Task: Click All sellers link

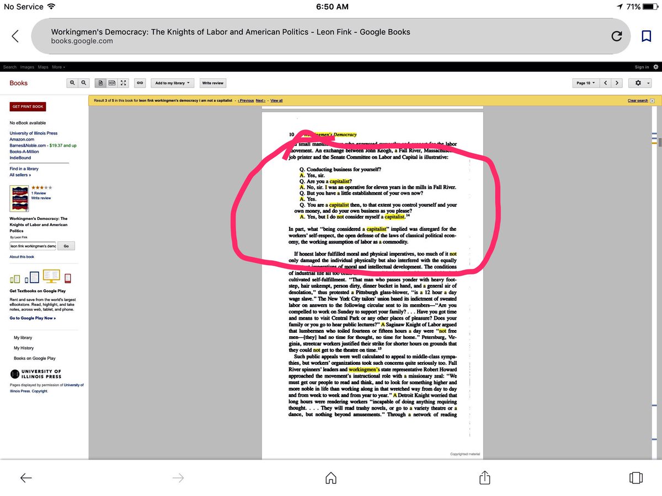Action: (x=20, y=175)
